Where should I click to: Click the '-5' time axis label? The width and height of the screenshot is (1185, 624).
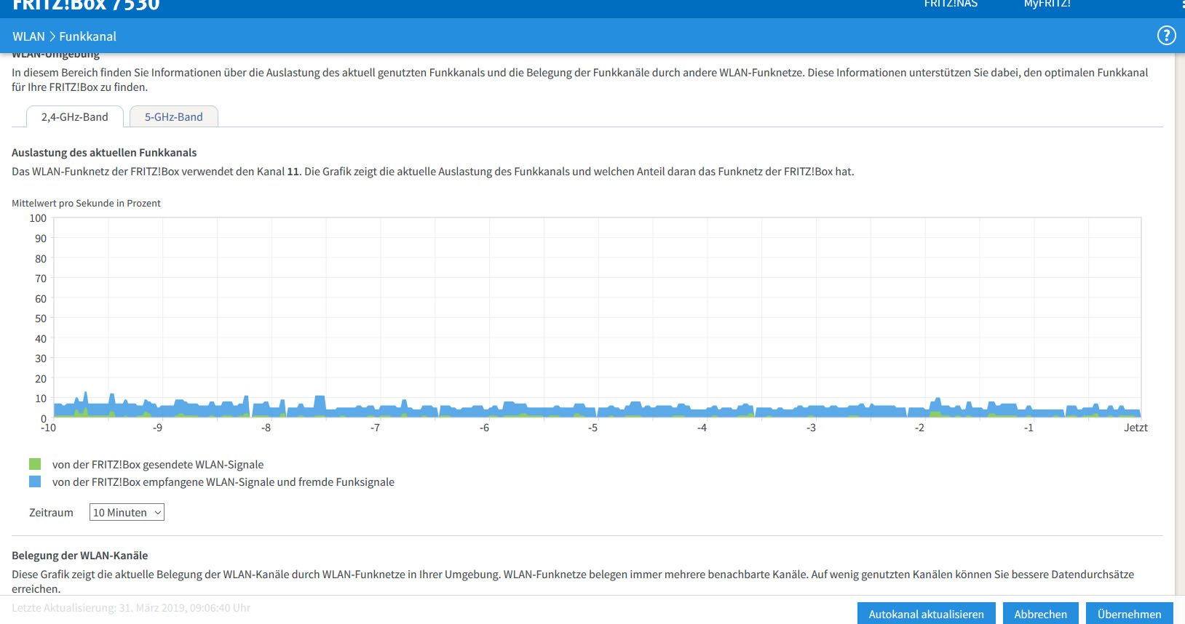(x=592, y=428)
